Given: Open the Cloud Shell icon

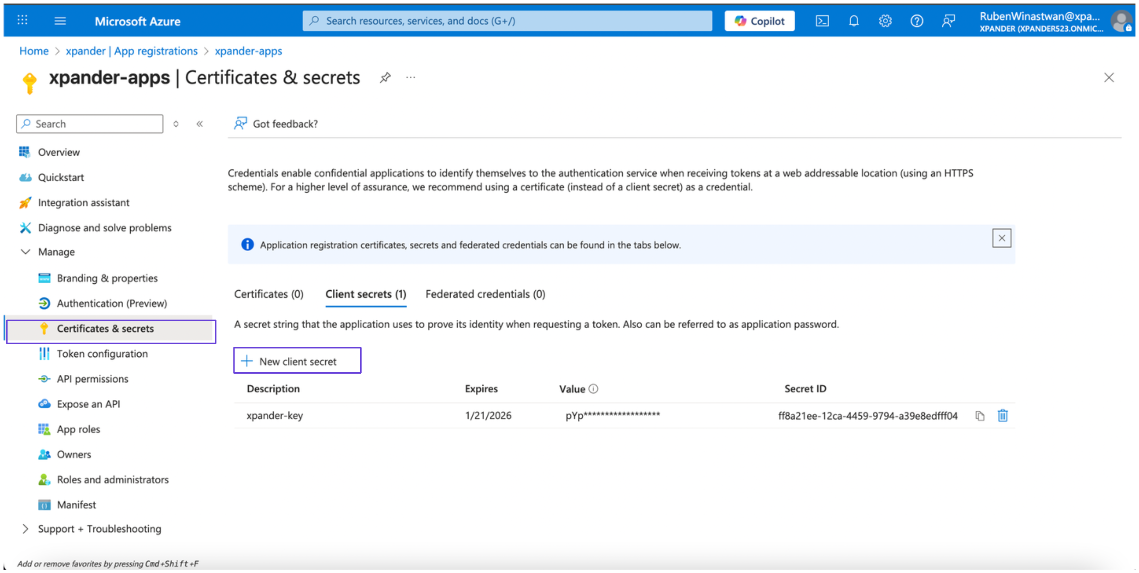Looking at the screenshot, I should tap(822, 21).
